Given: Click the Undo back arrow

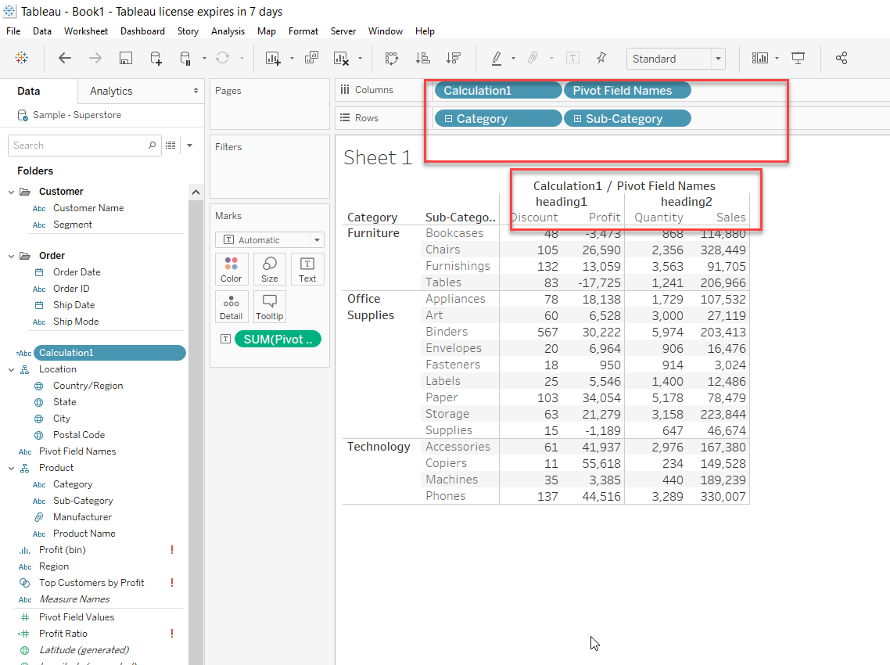Looking at the screenshot, I should click(x=65, y=58).
